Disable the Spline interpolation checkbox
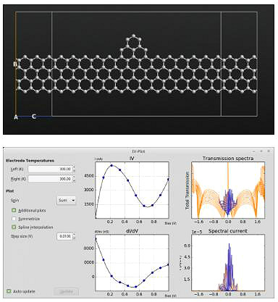The height and width of the screenshot is (302, 278). tap(14, 227)
